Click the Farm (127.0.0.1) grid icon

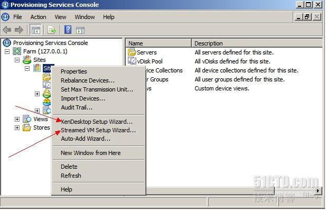click(x=17, y=51)
